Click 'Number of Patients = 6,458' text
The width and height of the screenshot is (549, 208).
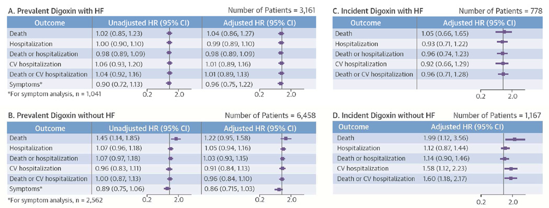270,115
